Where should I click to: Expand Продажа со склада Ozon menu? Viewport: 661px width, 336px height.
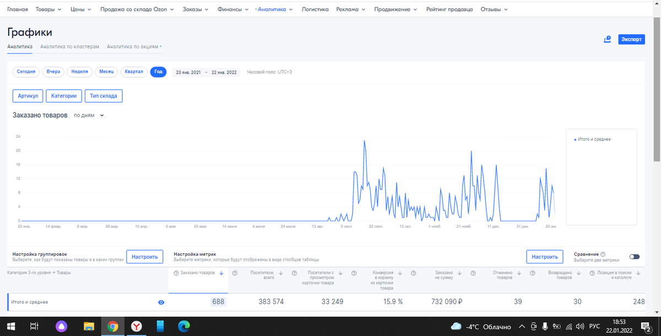pos(137,9)
